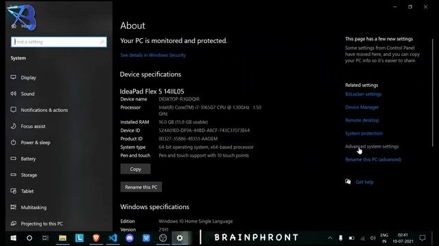Open Visual Studio Code from taskbar
The image size is (439, 246).
(112, 238)
